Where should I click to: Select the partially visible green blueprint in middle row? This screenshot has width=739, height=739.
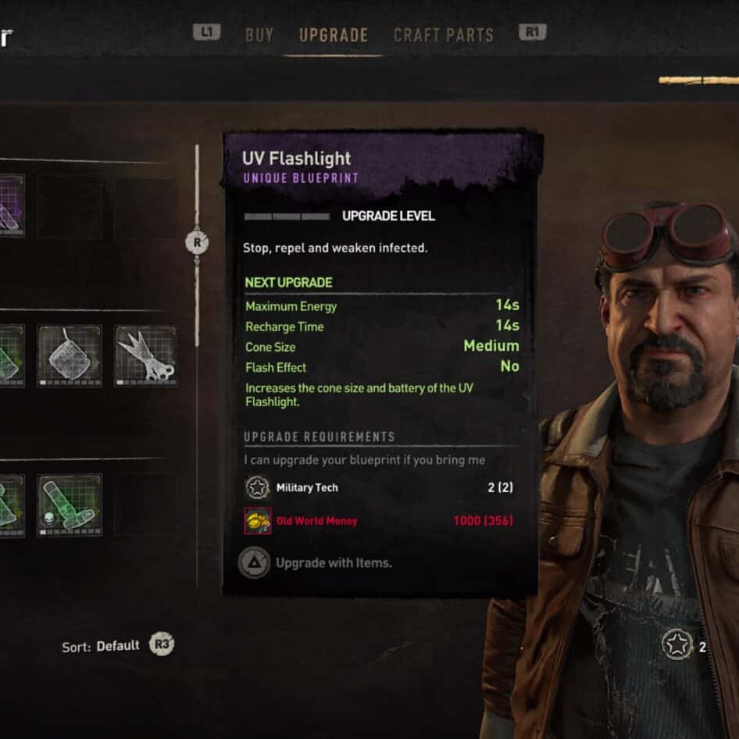coord(11,356)
